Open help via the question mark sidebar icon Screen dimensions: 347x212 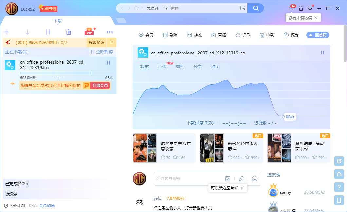point(339,187)
